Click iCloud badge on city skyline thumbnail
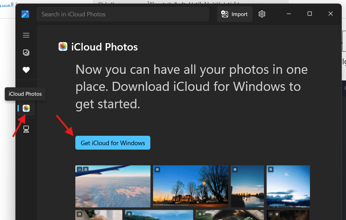 [x=235, y=170]
